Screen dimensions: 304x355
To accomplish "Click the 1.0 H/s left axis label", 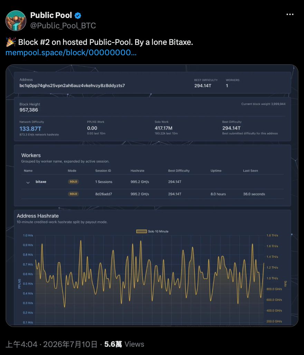I will pos(28,236).
